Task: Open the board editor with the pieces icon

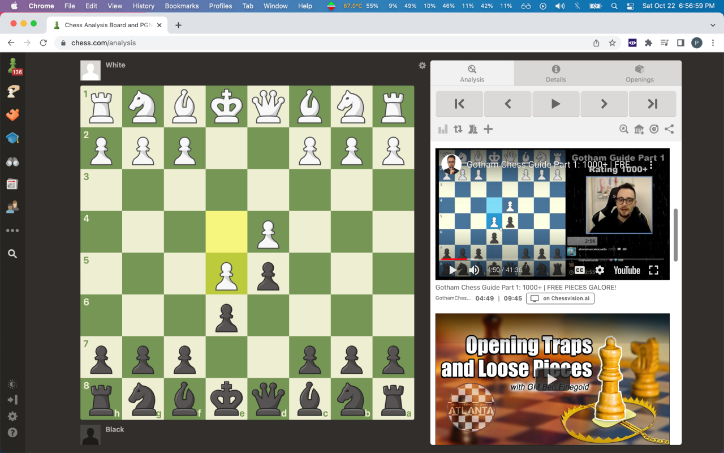Action: (x=473, y=129)
